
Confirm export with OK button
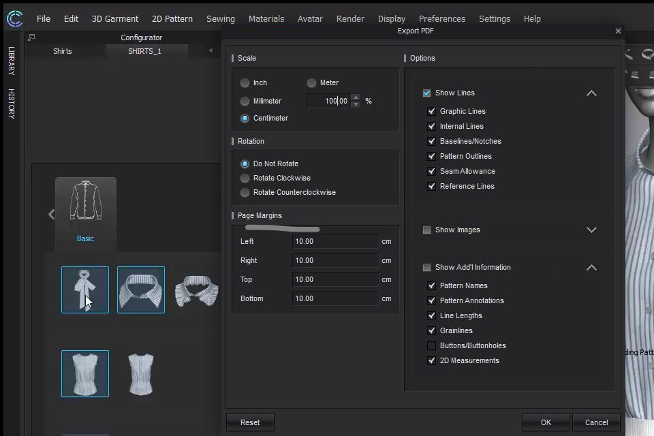pyautogui.click(x=546, y=422)
